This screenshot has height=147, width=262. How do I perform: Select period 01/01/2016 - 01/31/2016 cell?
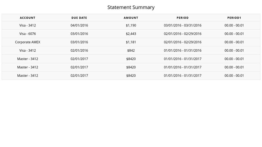(x=183, y=51)
